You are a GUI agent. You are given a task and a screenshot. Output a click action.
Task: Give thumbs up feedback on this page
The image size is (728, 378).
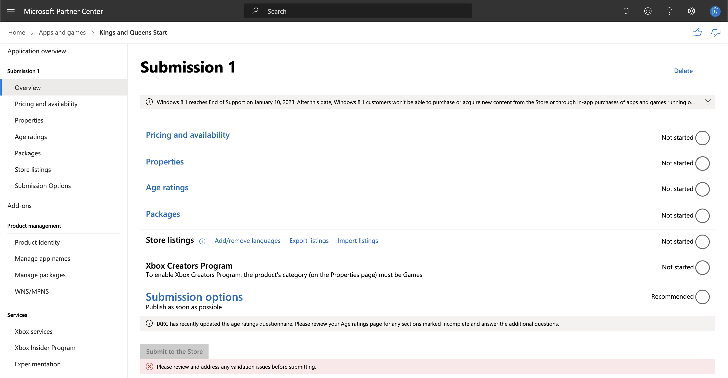click(697, 33)
